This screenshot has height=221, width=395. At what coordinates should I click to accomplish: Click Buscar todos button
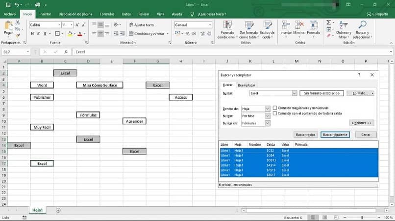[305, 135]
